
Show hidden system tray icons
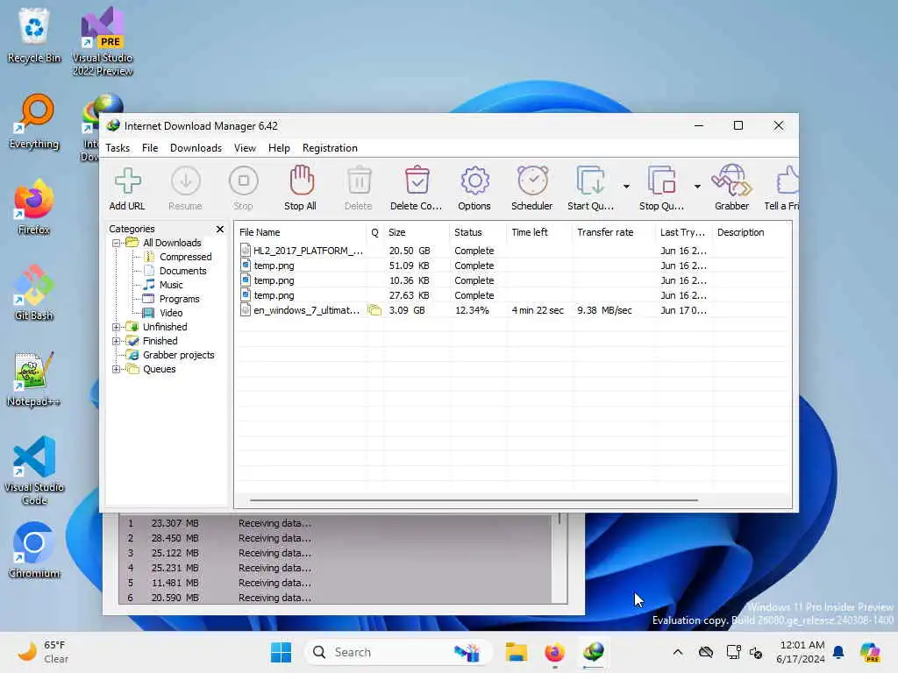(678, 652)
